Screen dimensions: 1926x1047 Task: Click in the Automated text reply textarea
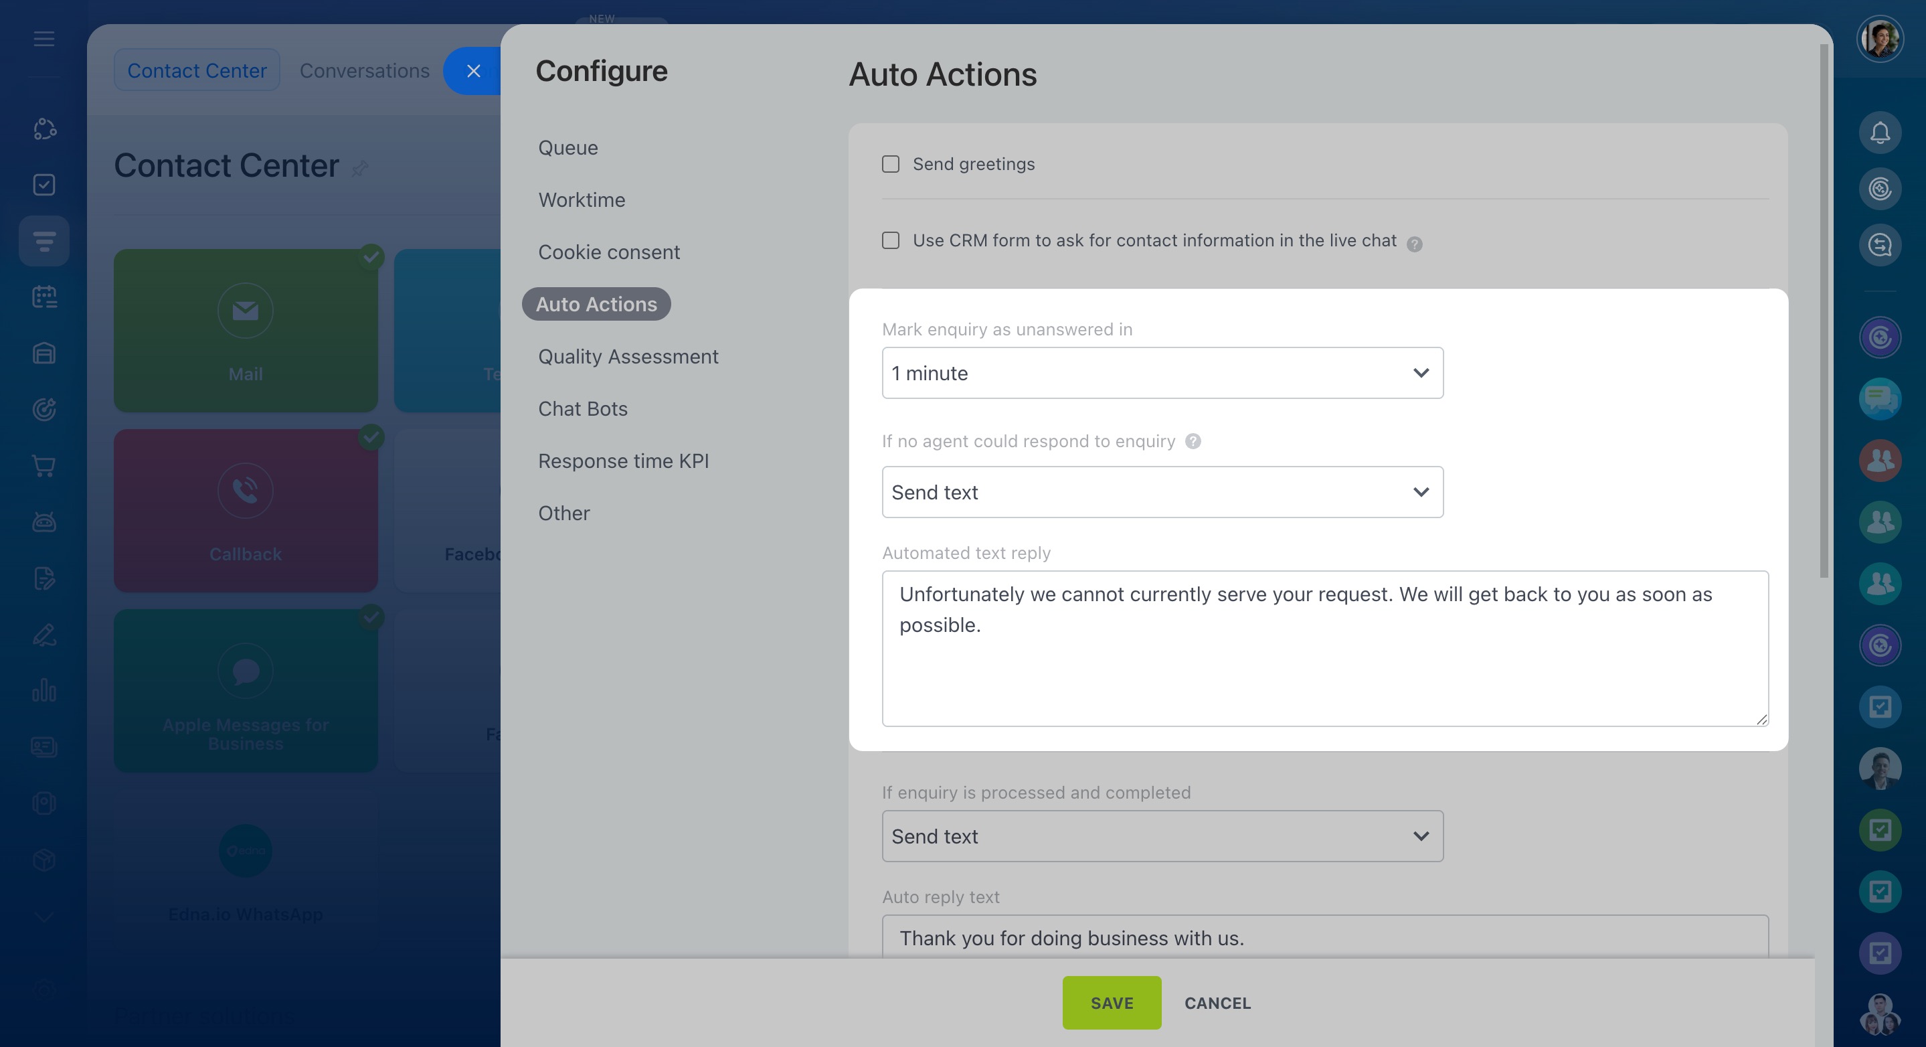click(1325, 649)
